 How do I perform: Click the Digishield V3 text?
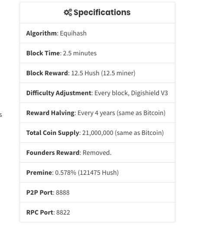[x=149, y=93]
